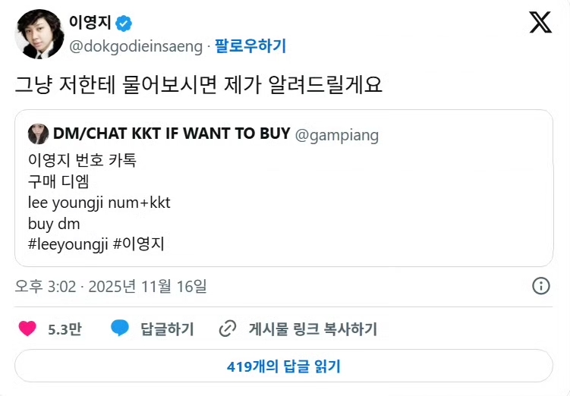The image size is (570, 396).
Task: Click the blue reply bubble icon
Action: [120, 328]
